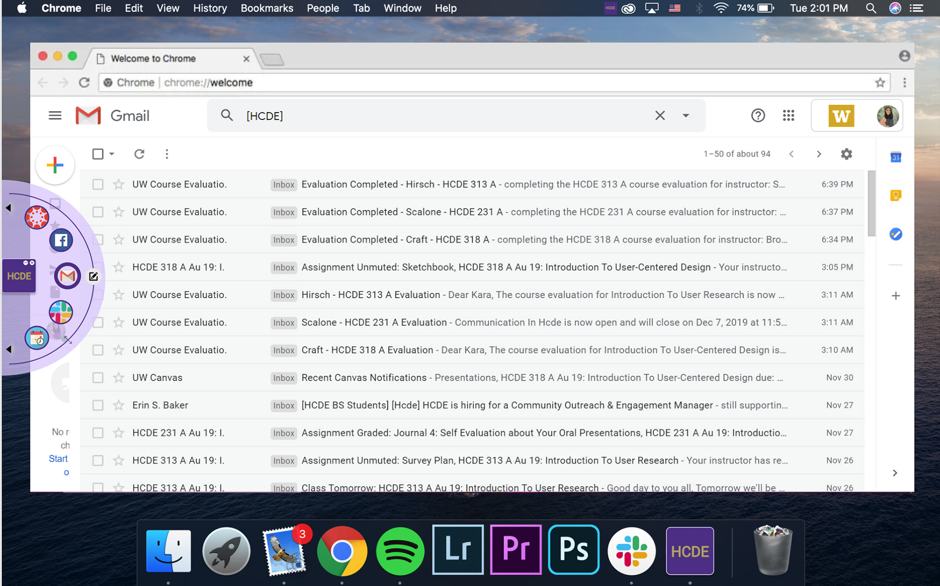Click the edit pencil icon beside launcher Gmail
940x586 pixels.
click(x=94, y=277)
